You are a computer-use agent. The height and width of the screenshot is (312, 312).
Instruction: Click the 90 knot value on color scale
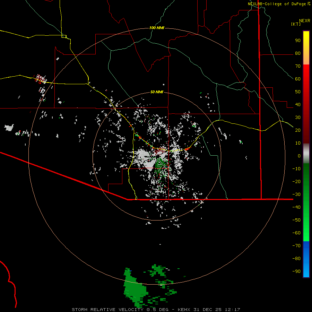[298, 41]
